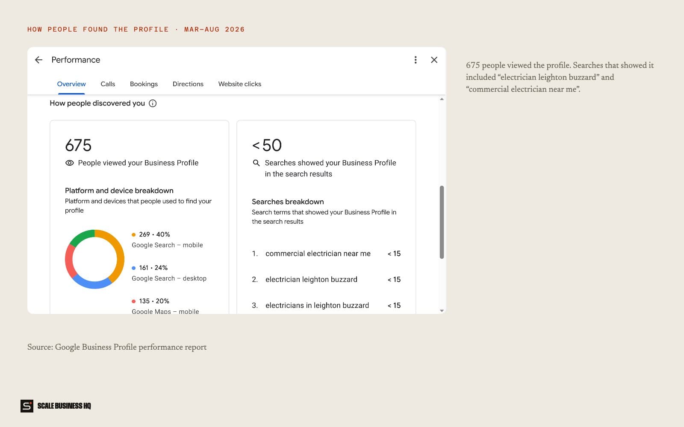Click the blue Google Search desktop legend dot

(x=134, y=268)
